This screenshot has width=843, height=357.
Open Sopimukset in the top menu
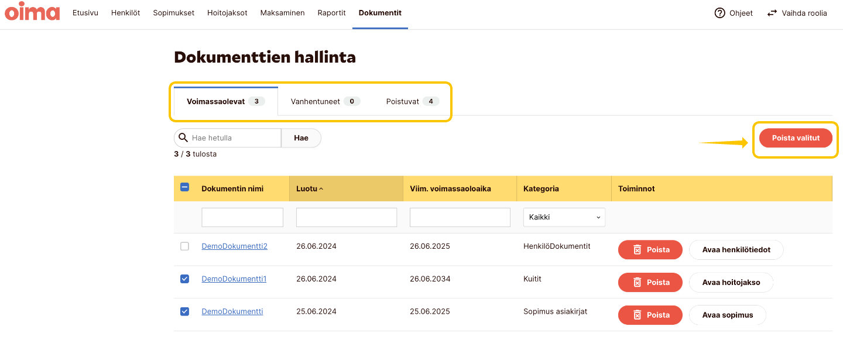174,13
